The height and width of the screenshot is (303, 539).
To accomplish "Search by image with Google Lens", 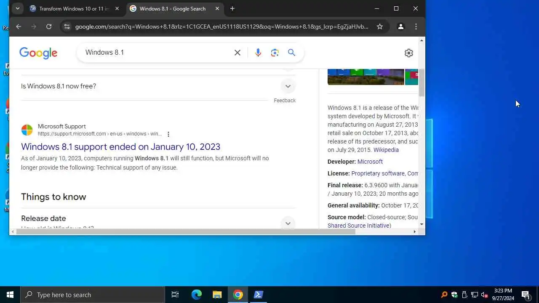I will coord(275,53).
